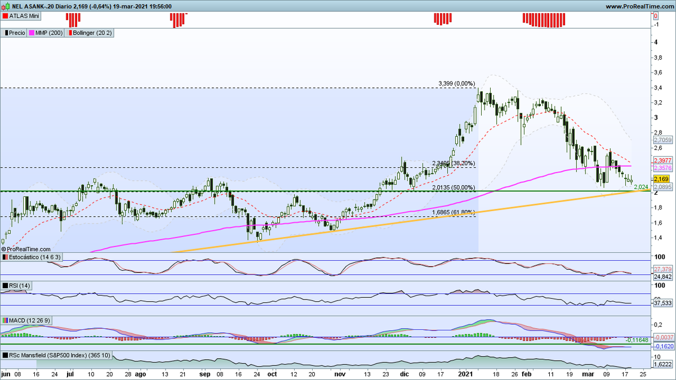Click the nov label on time axis
The width and height of the screenshot is (676, 380).
pos(339,373)
